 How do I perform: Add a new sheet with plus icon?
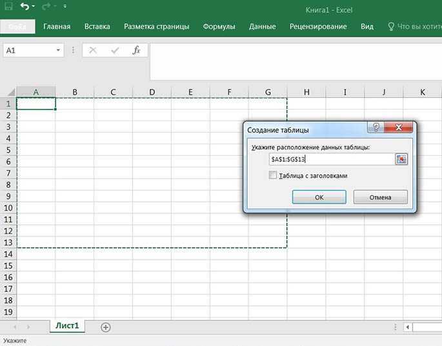(105, 327)
